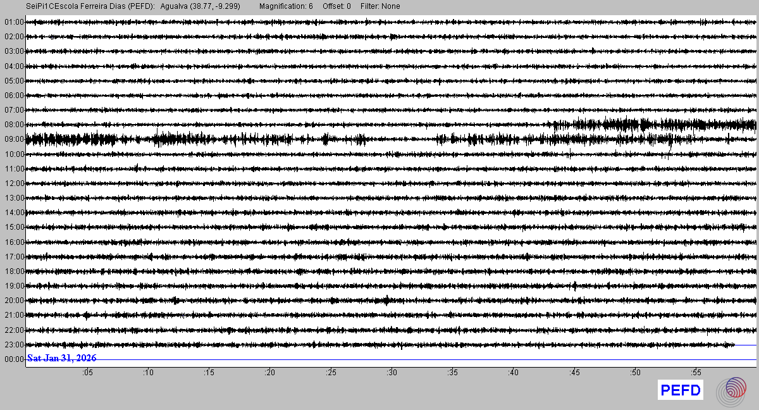Select the 08:00 hour row label
The height and width of the screenshot is (410, 759).
pyautogui.click(x=13, y=125)
